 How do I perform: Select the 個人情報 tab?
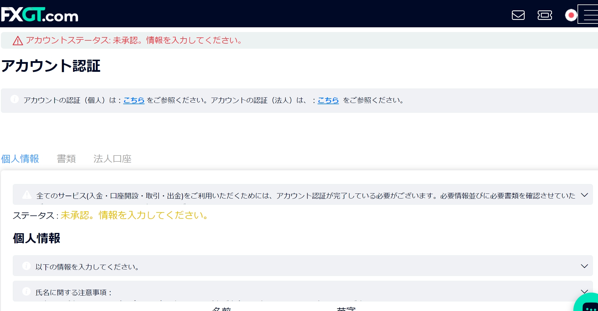pos(20,159)
